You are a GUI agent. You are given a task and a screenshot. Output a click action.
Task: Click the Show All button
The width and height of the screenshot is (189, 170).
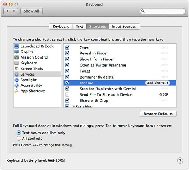[31, 11]
